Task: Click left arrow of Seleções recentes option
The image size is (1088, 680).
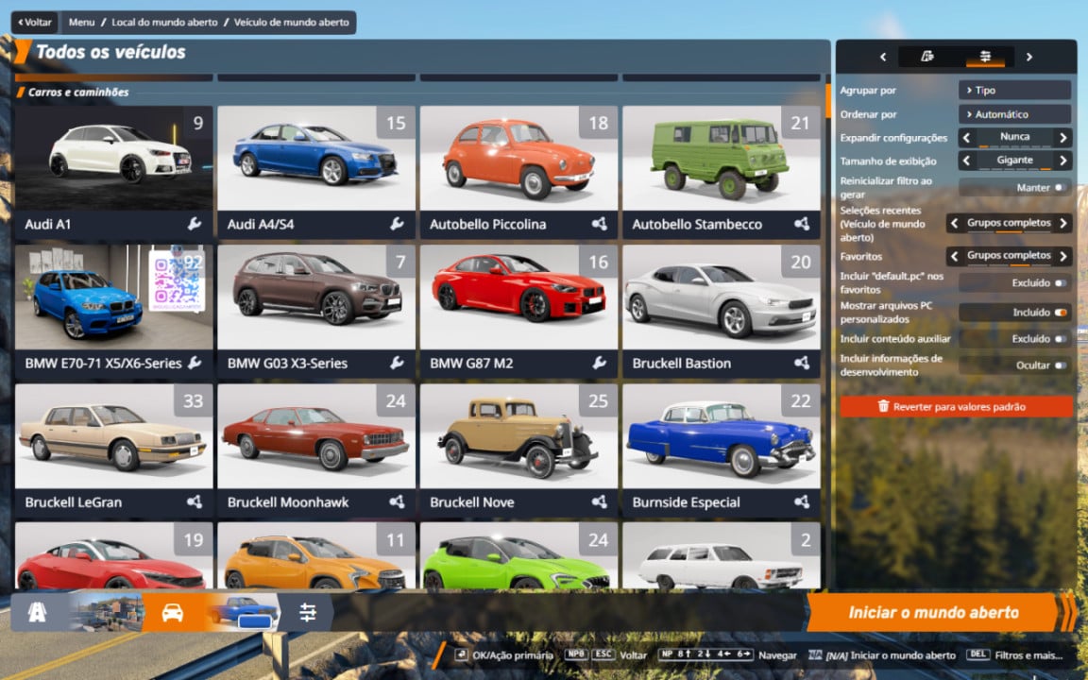Action: 954,223
